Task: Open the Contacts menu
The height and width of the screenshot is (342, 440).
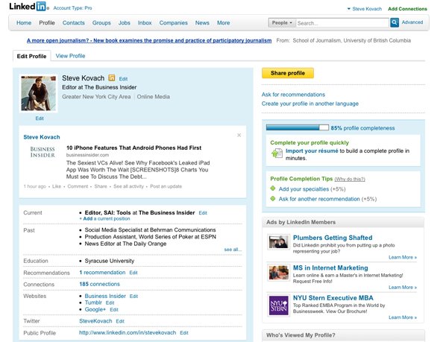Action: pyautogui.click(x=74, y=23)
